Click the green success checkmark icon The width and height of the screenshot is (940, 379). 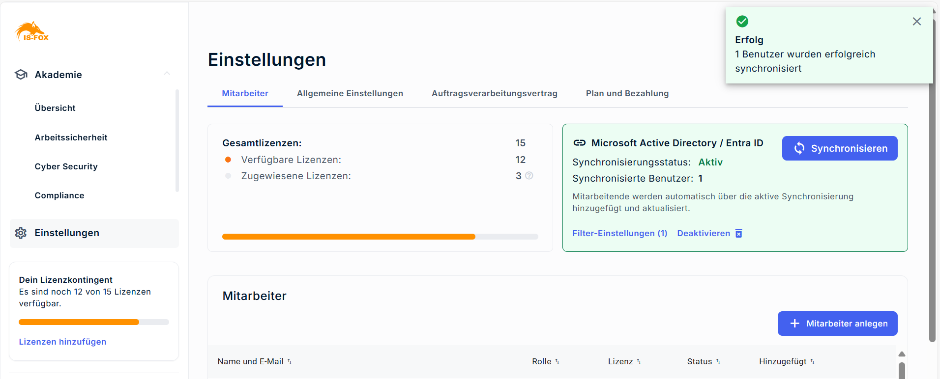tap(742, 22)
